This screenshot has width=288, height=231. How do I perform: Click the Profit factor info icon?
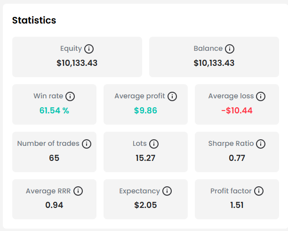[259, 191]
